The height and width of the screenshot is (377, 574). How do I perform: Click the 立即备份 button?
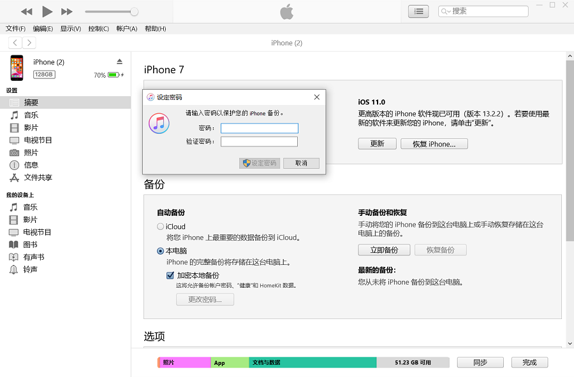pyautogui.click(x=384, y=250)
